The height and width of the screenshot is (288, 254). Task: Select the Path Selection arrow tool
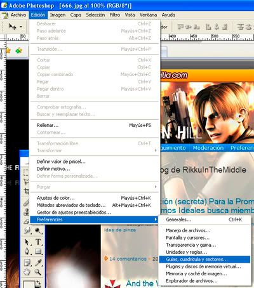[27, 242]
